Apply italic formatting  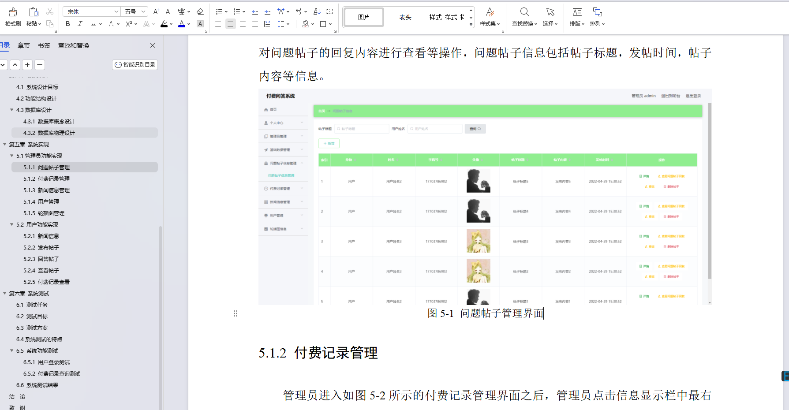point(80,24)
